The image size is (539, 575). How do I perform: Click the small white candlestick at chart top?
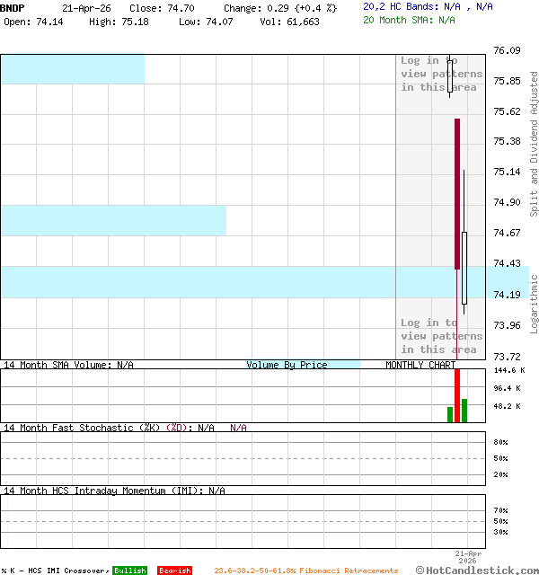point(450,75)
